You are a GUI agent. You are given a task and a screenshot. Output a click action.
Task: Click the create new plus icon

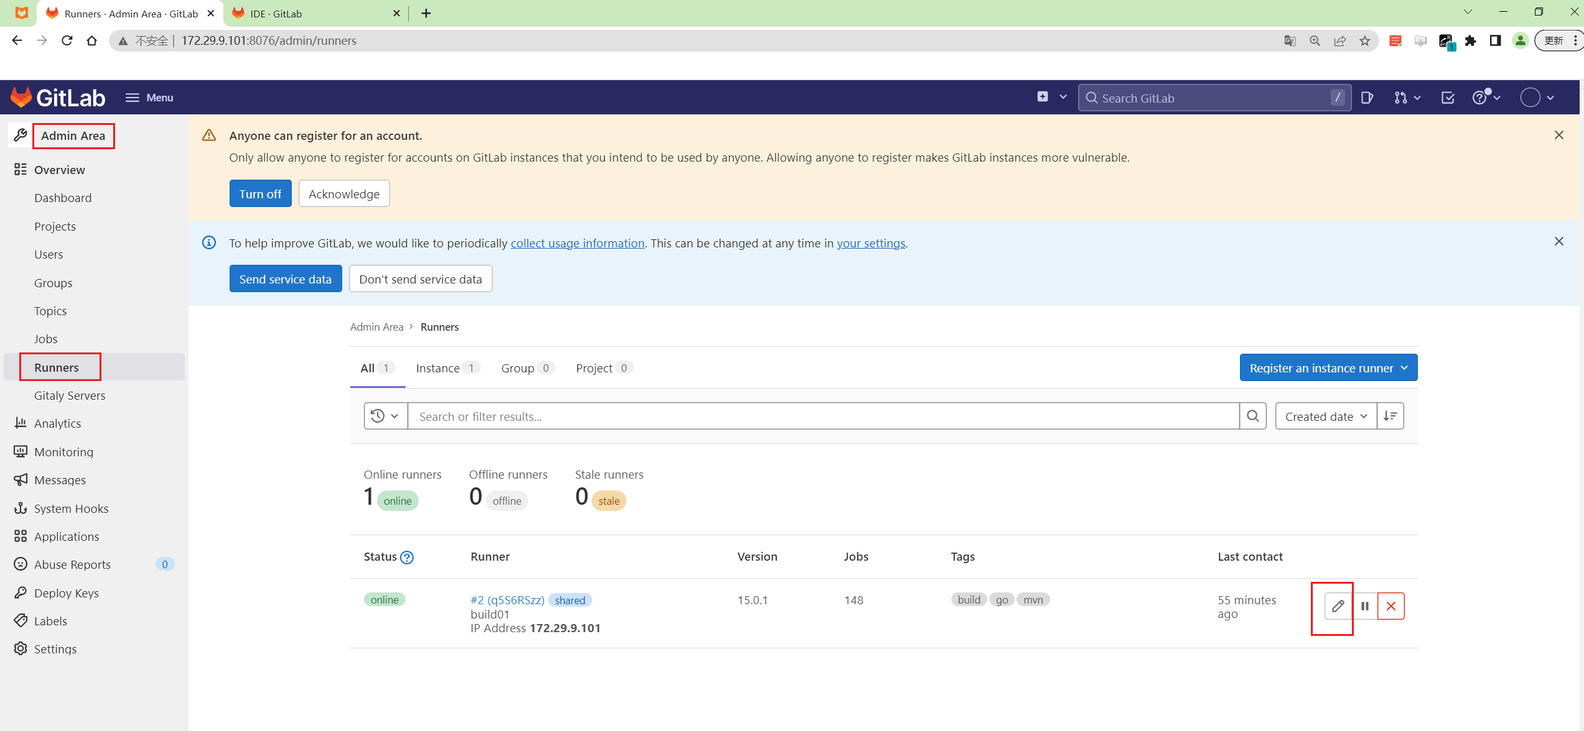(x=1043, y=97)
